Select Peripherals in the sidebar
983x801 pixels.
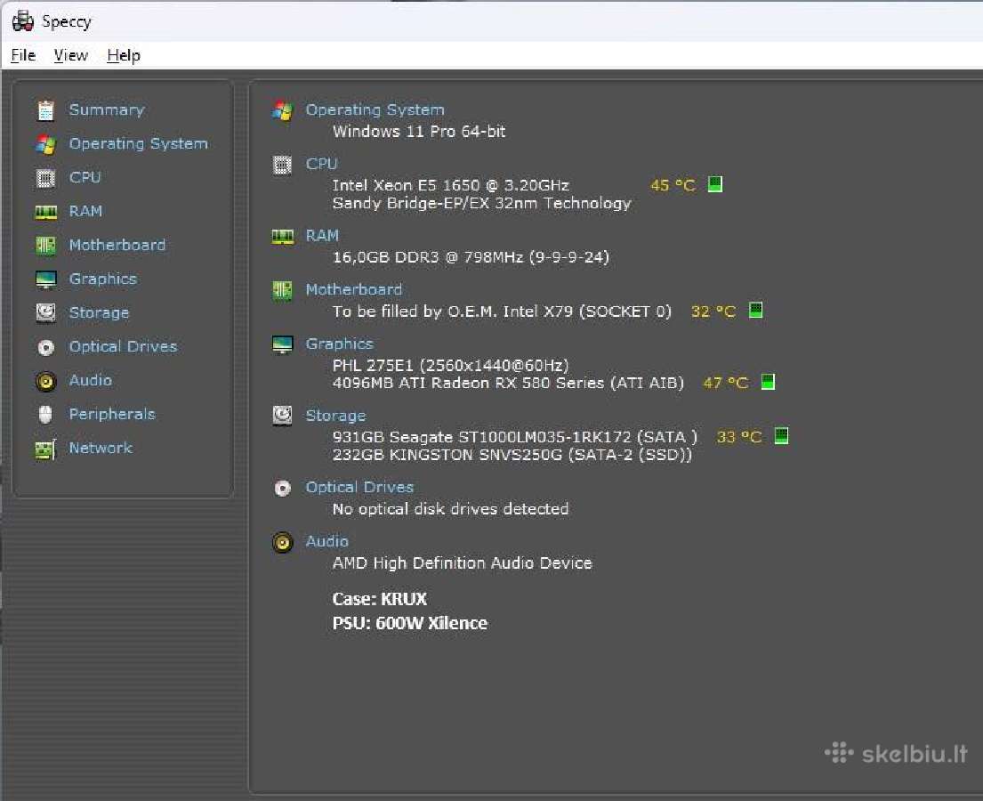click(112, 415)
